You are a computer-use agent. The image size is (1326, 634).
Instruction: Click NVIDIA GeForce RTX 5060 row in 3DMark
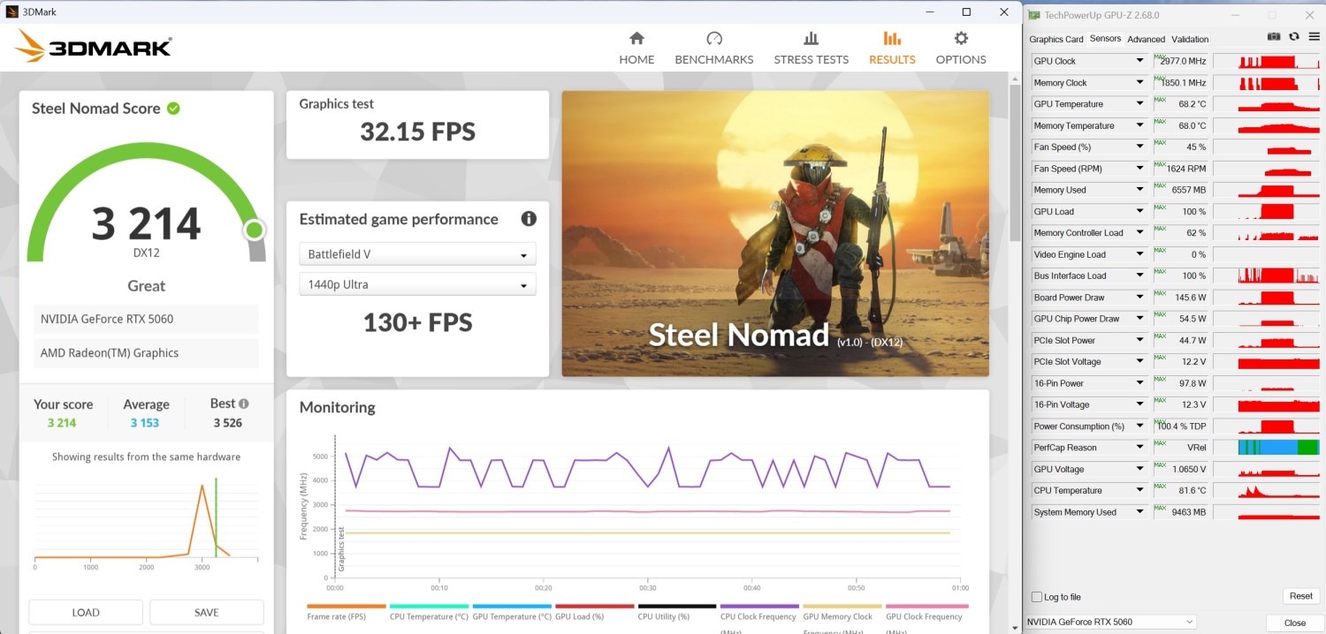coord(147,319)
